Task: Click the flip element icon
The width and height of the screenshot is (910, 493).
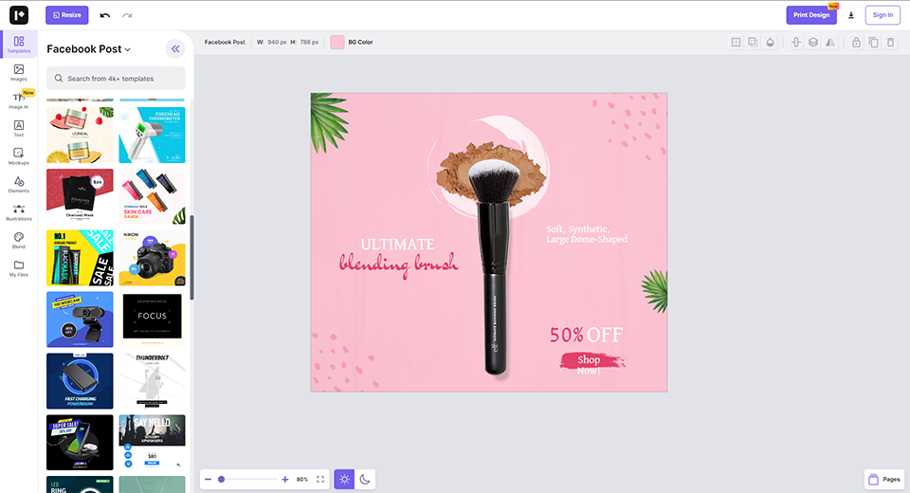Action: coord(830,43)
